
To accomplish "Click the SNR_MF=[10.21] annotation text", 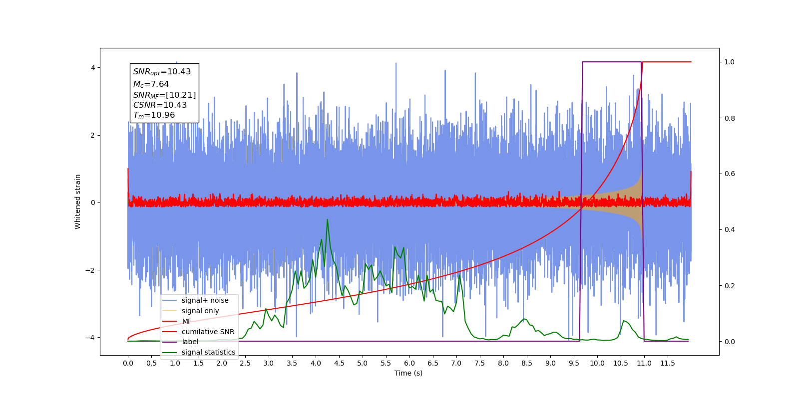I will (x=164, y=95).
